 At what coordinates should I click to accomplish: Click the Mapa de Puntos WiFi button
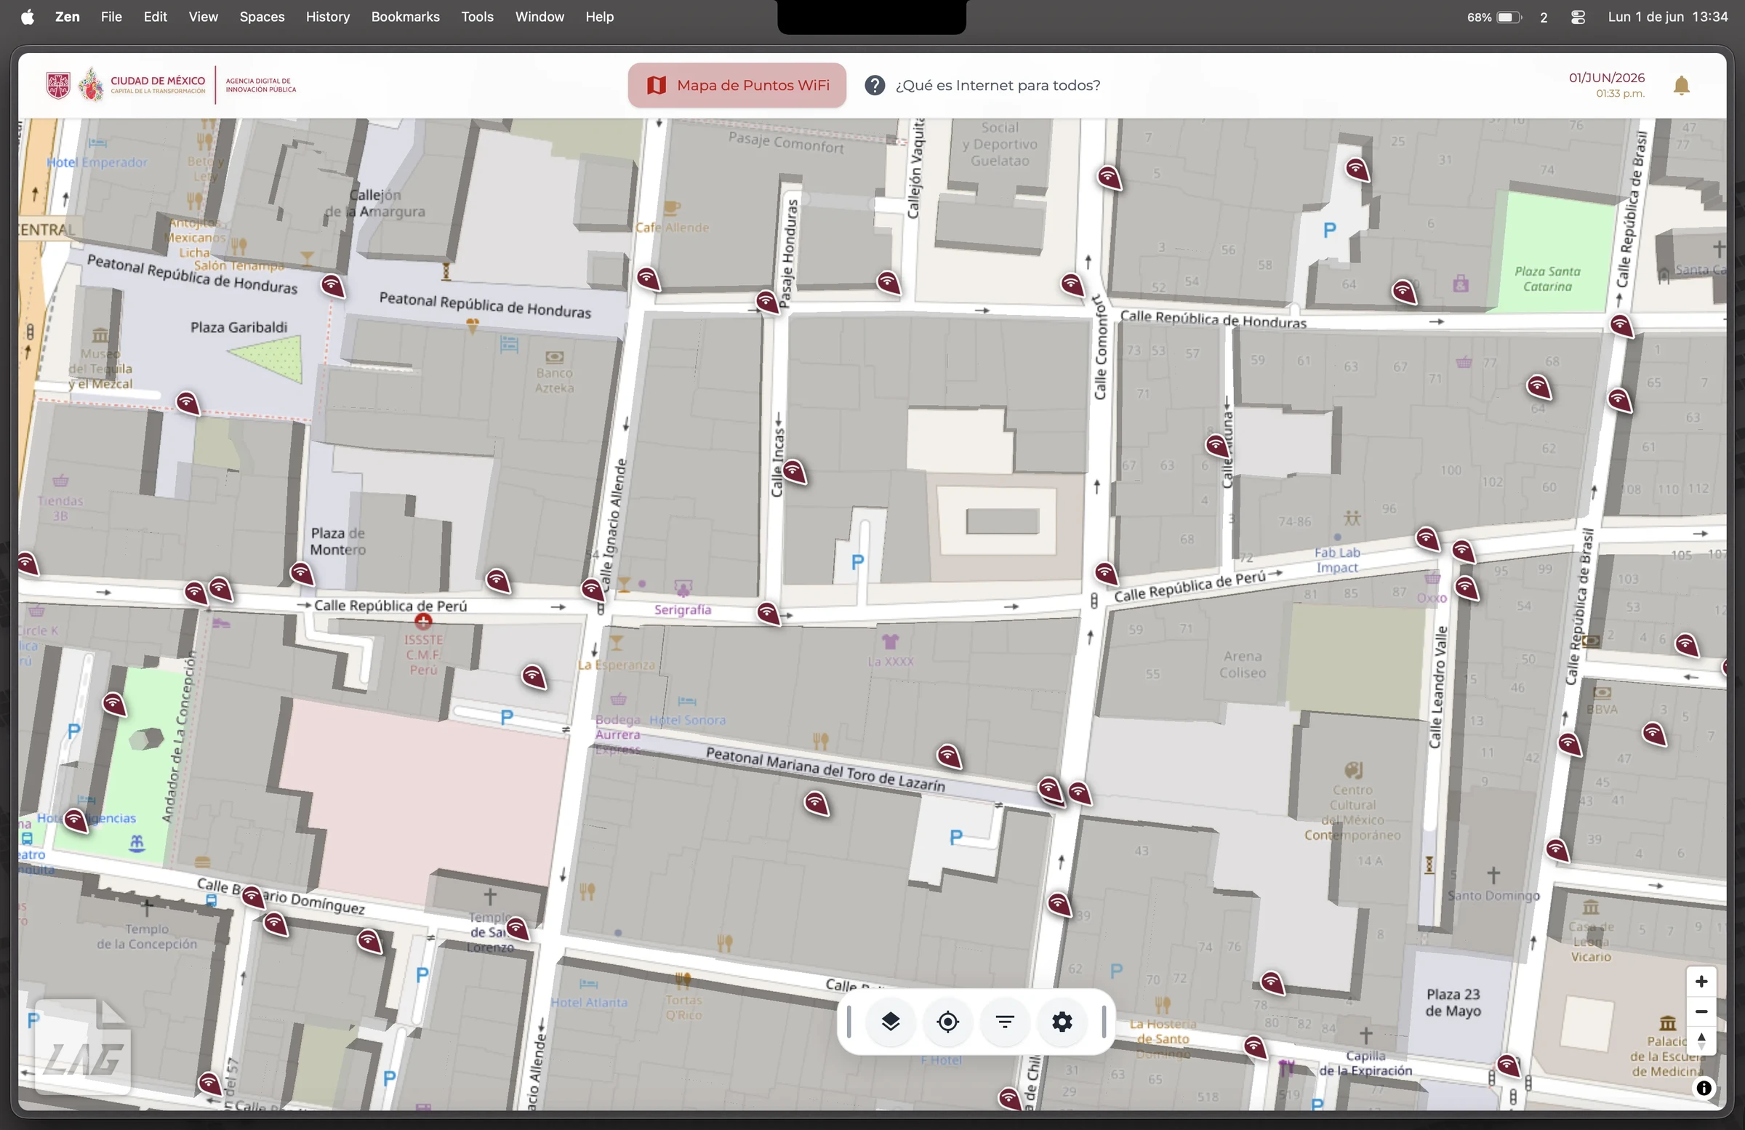[x=737, y=86]
